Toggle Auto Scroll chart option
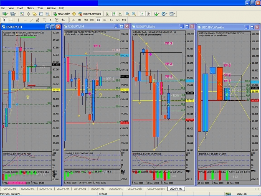261x196 pixels. pyautogui.click(x=142, y=14)
